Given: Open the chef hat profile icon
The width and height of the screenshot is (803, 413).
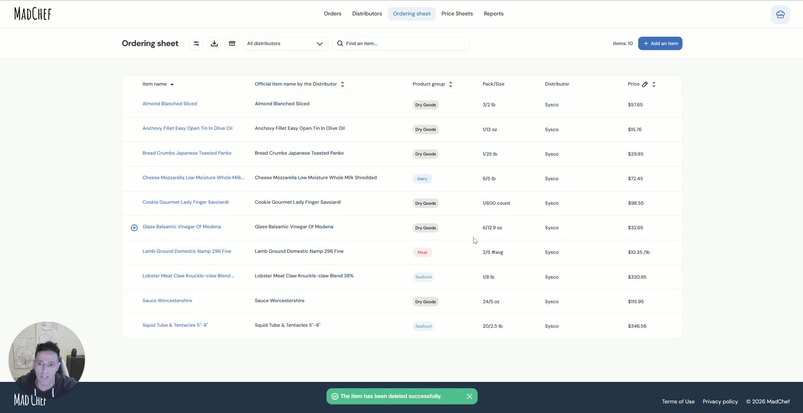Looking at the screenshot, I should 780,15.
